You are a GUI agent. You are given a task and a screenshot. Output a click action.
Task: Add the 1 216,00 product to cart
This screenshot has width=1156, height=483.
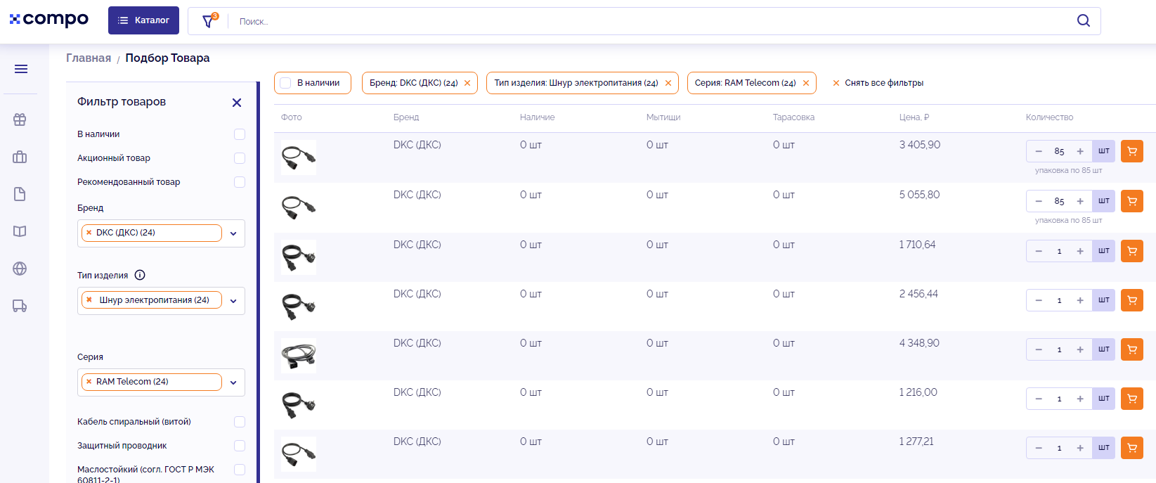tap(1132, 399)
